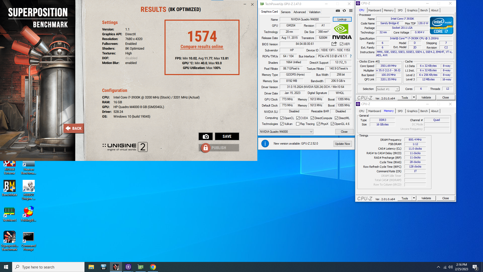
Task: Open the Socket #1 selection dropdown
Action: click(388, 89)
